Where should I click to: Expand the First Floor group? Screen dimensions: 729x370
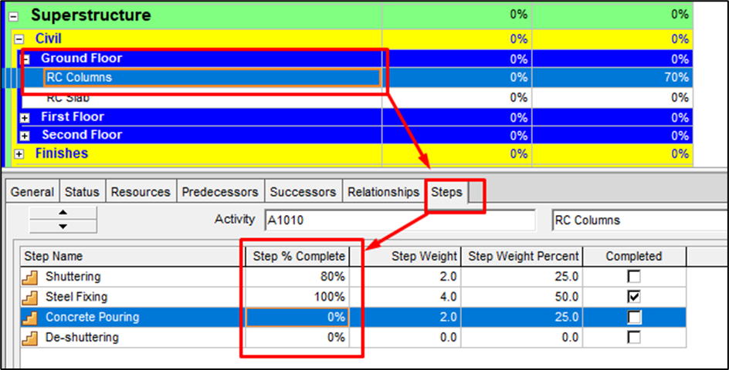tap(25, 118)
